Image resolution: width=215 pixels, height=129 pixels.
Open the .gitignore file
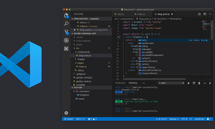click(91, 74)
